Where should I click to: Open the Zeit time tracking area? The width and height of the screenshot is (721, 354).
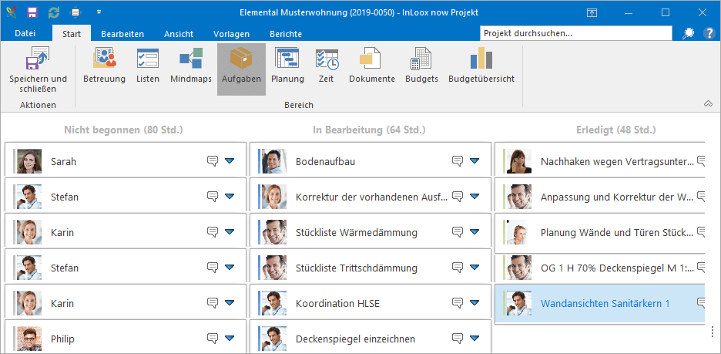point(327,66)
